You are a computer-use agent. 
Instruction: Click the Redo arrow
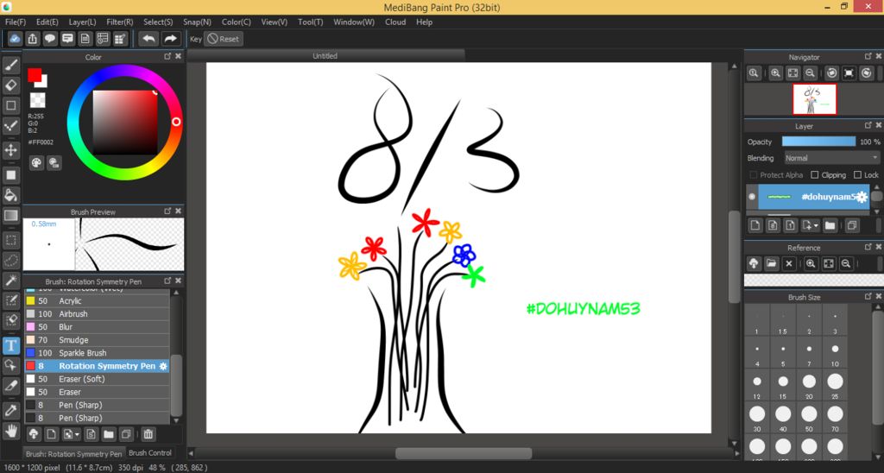(170, 39)
